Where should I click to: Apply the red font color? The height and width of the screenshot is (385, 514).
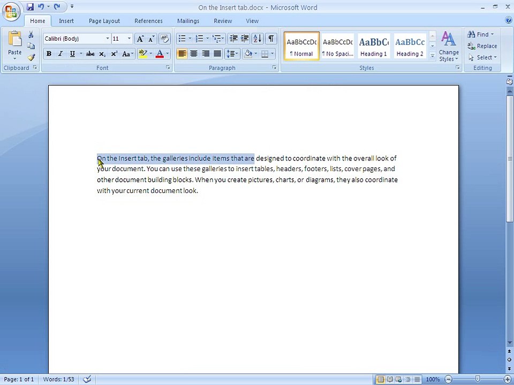coord(160,53)
